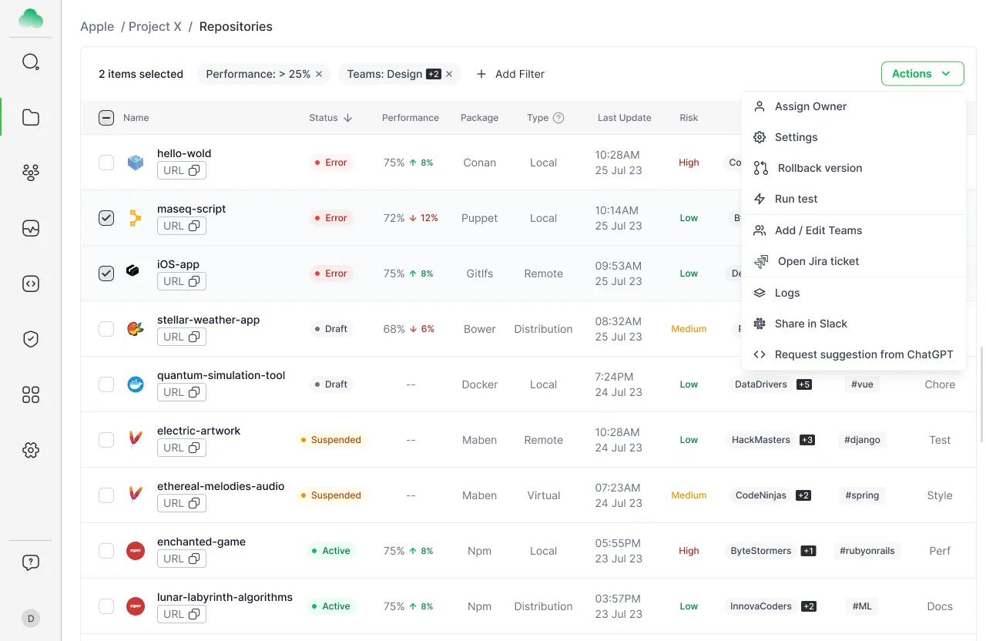Select Open Jira ticket menu item
Viewport: 986px width, 641px height.
tap(854, 261)
